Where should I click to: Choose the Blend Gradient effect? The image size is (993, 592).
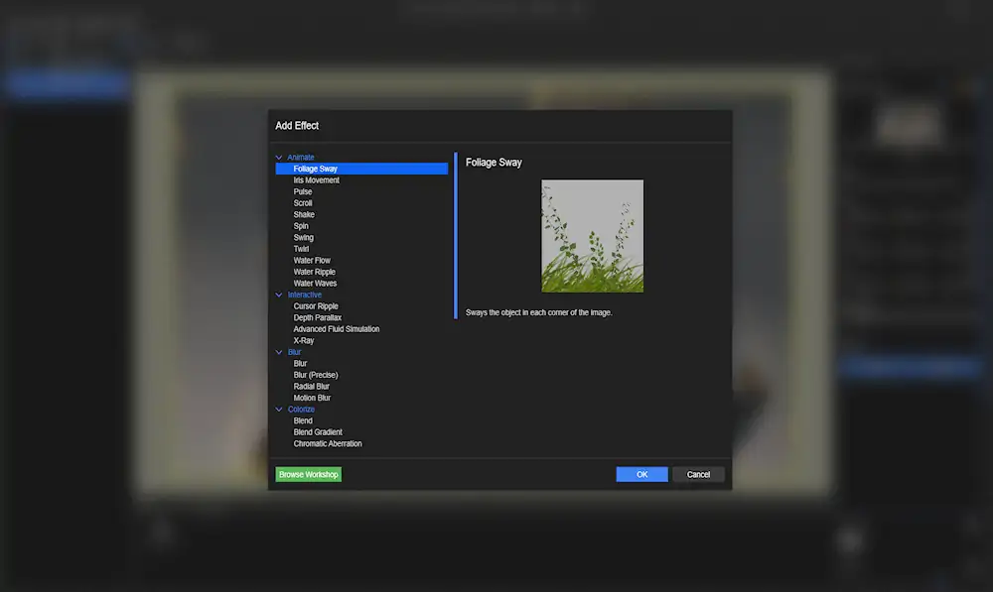(x=318, y=432)
